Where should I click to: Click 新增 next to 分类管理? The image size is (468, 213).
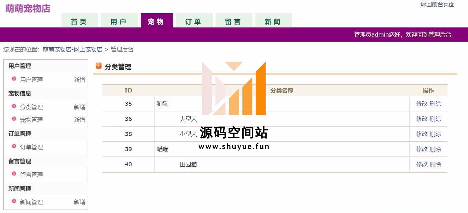click(79, 107)
